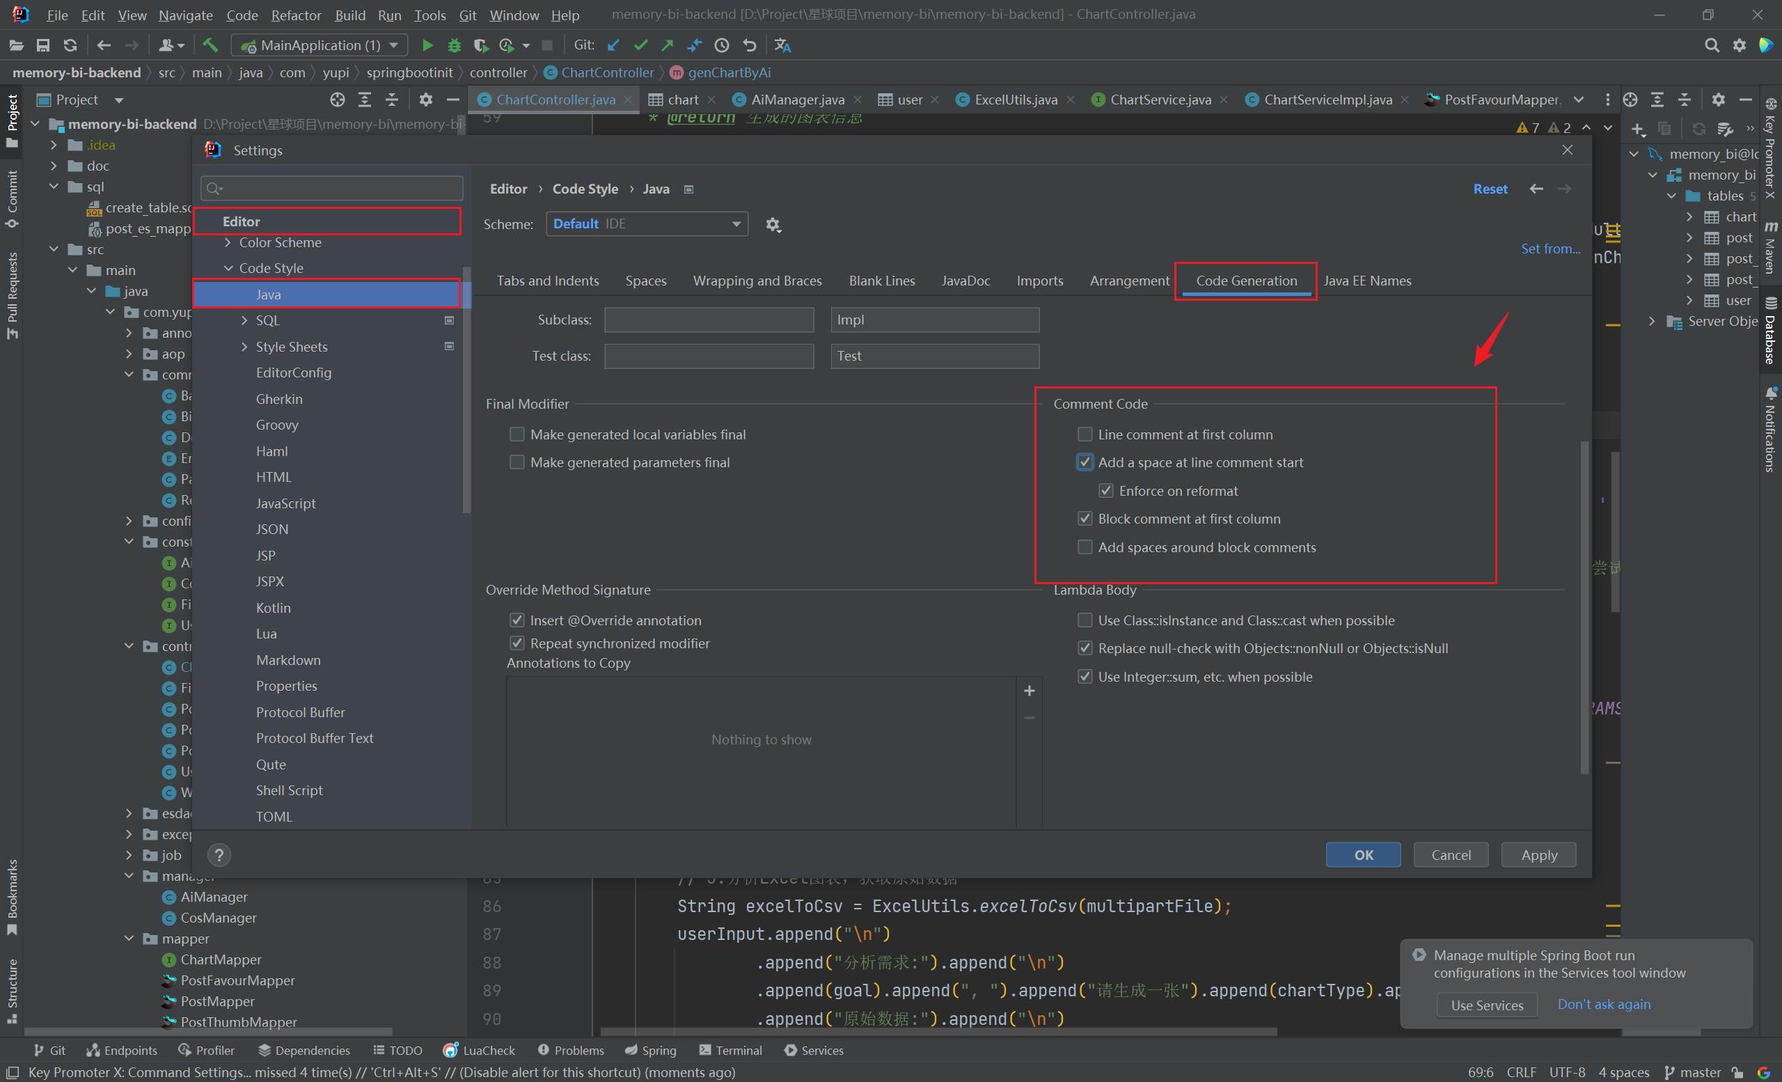Check Make generated local variables final
This screenshot has height=1082, width=1782.
(x=517, y=434)
